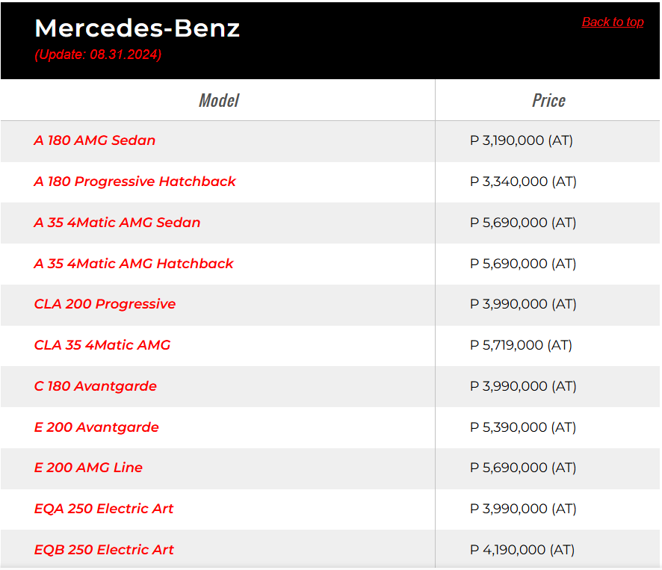Viewport: 662px width, 570px height.
Task: Click the CLA 200 Progressive model link
Action: [x=105, y=304]
